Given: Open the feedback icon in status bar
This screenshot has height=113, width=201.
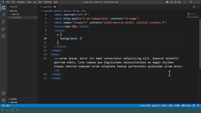Looking at the screenshot, I should click(x=194, y=105).
